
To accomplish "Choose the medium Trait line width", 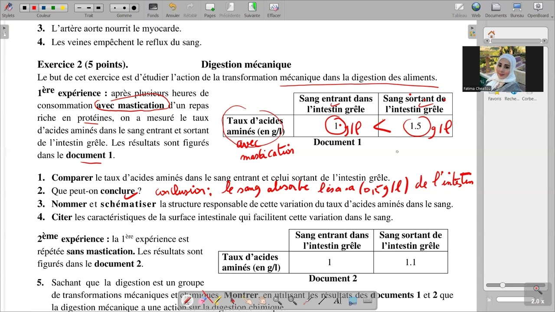I will click(x=89, y=8).
